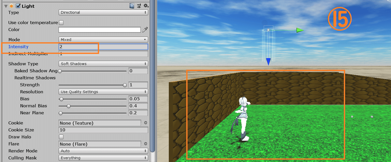Enable the Draw Halo checkbox
Screen dimensions: 391x162
[x=61, y=137]
